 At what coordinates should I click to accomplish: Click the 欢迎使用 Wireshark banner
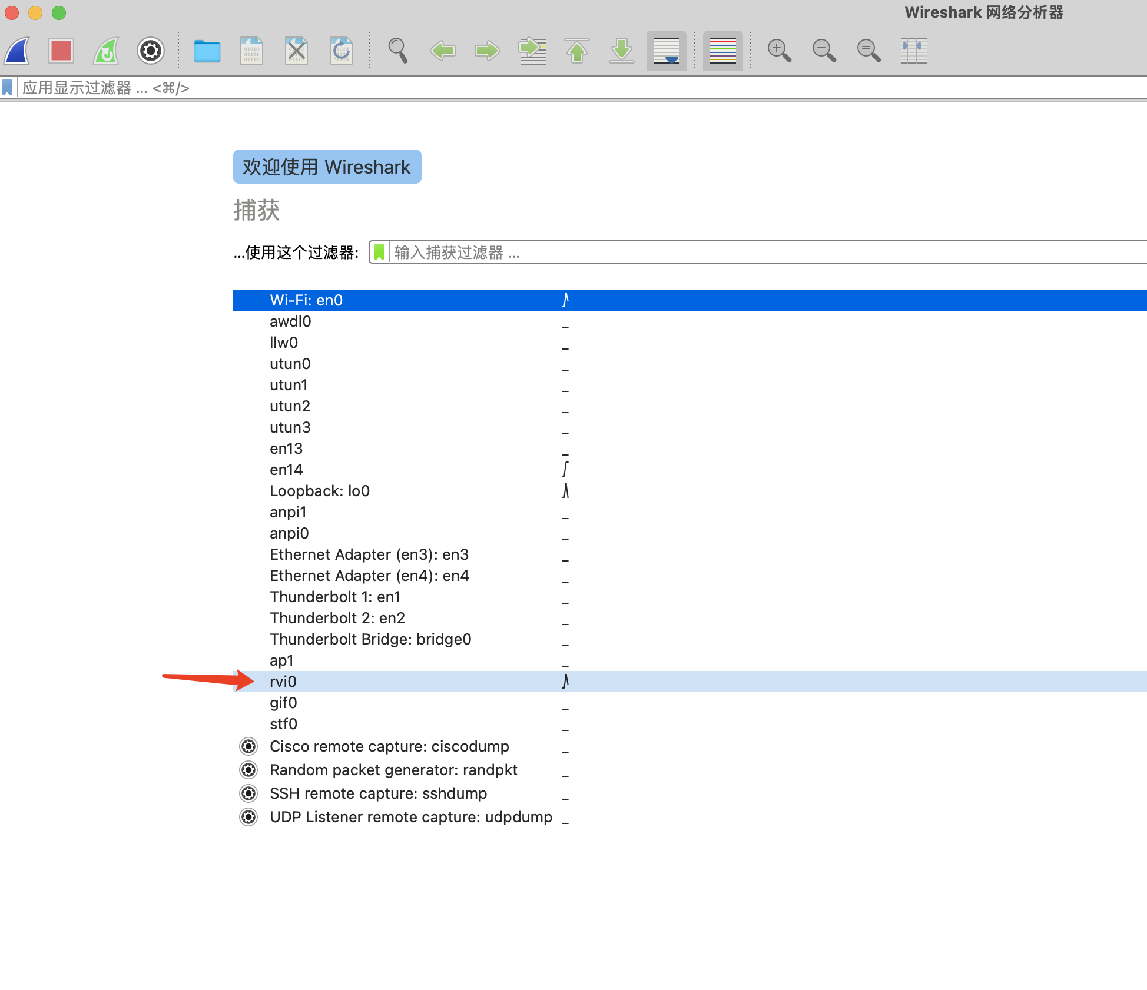[x=327, y=167]
